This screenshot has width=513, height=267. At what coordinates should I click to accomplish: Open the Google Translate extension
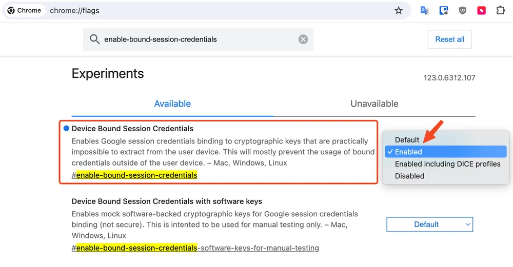425,10
